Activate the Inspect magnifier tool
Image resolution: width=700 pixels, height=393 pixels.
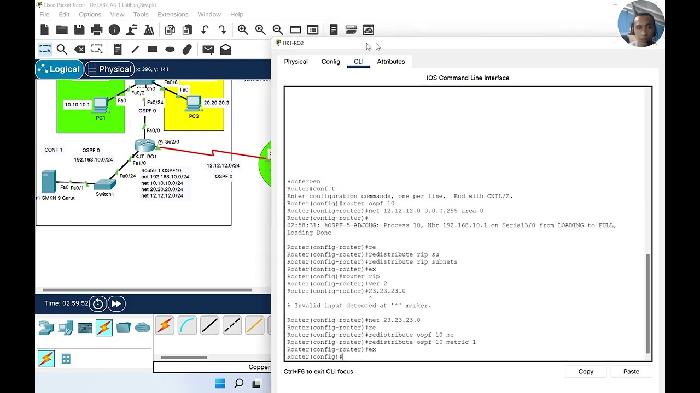point(62,50)
